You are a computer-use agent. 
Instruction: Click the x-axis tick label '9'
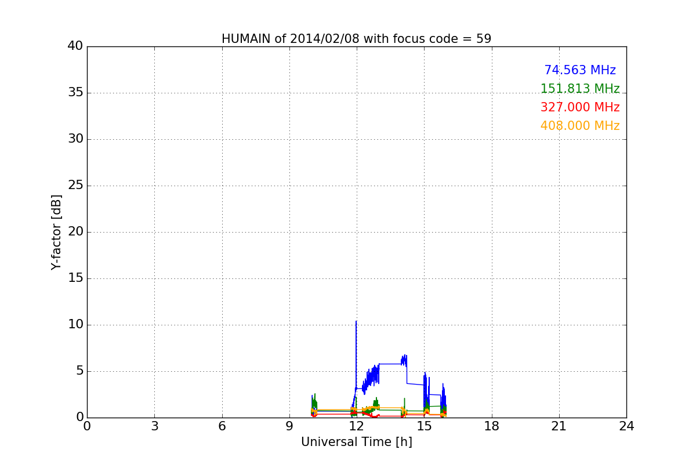(289, 426)
